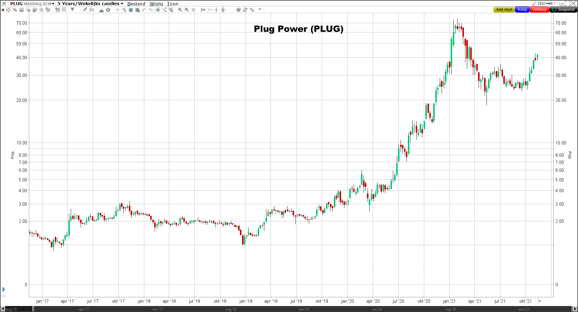Remove text labels with T-minus icon
This screenshot has width=578, height=312.
pos(138,10)
